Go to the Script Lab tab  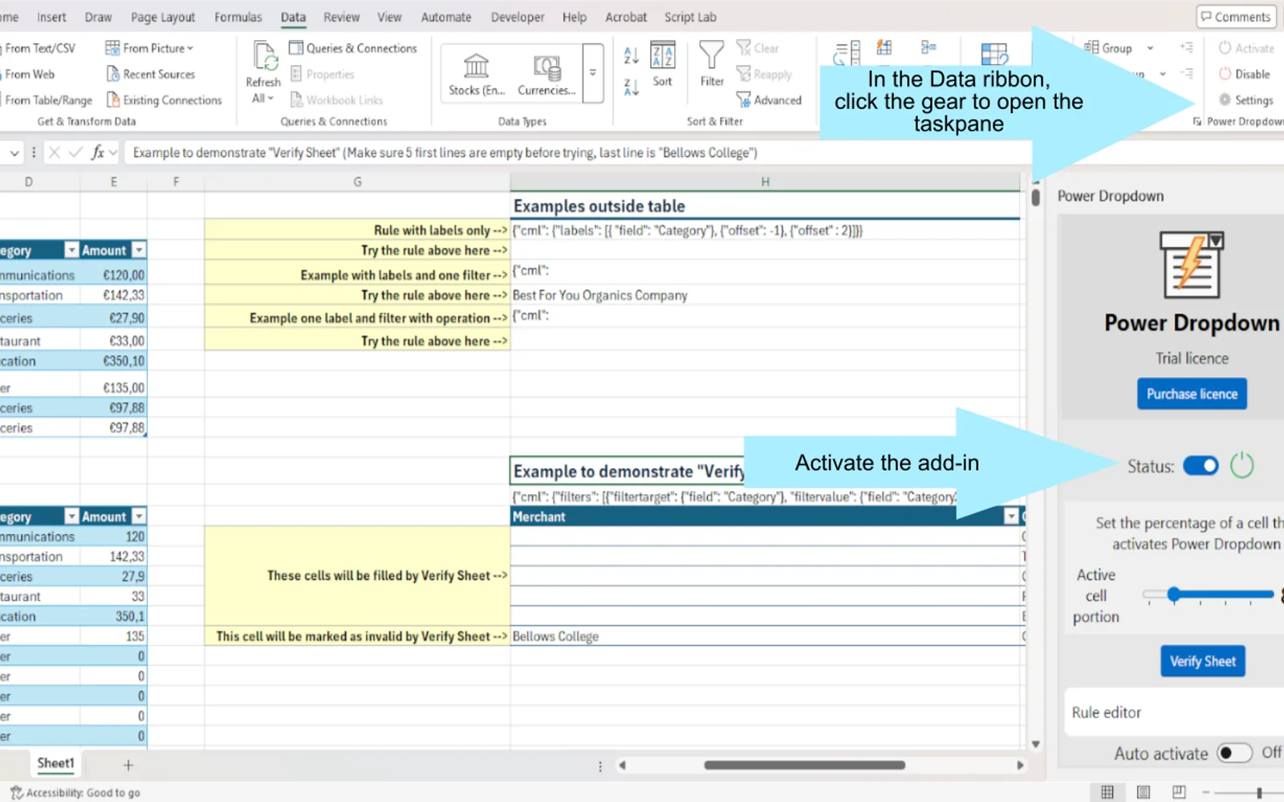coord(690,17)
